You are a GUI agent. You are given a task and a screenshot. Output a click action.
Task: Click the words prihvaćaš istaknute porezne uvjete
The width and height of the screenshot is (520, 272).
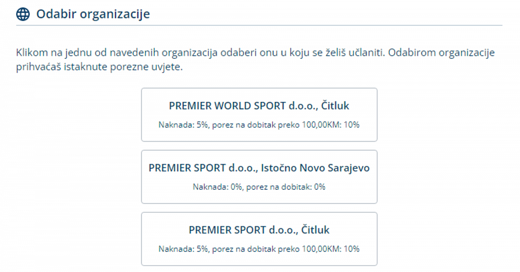[x=99, y=68]
